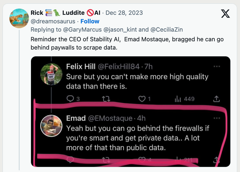The width and height of the screenshot is (240, 172).
Task: Click share icon on Emad's tweet
Action: (x=216, y=160)
